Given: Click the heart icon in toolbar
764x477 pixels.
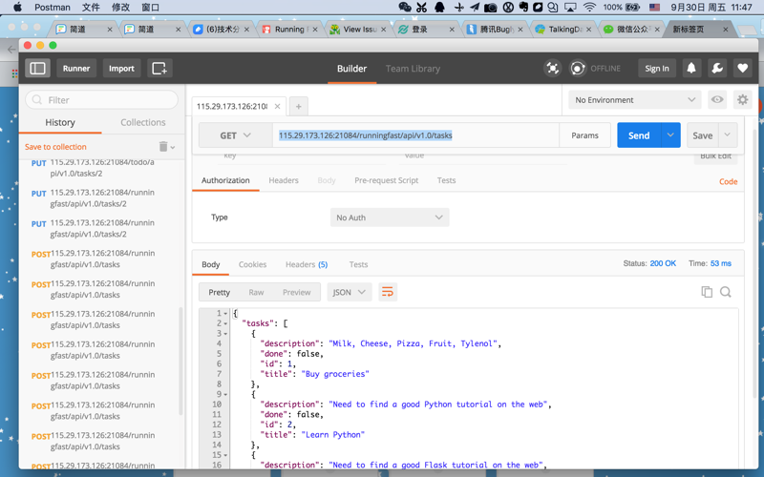Looking at the screenshot, I should click(x=743, y=68).
